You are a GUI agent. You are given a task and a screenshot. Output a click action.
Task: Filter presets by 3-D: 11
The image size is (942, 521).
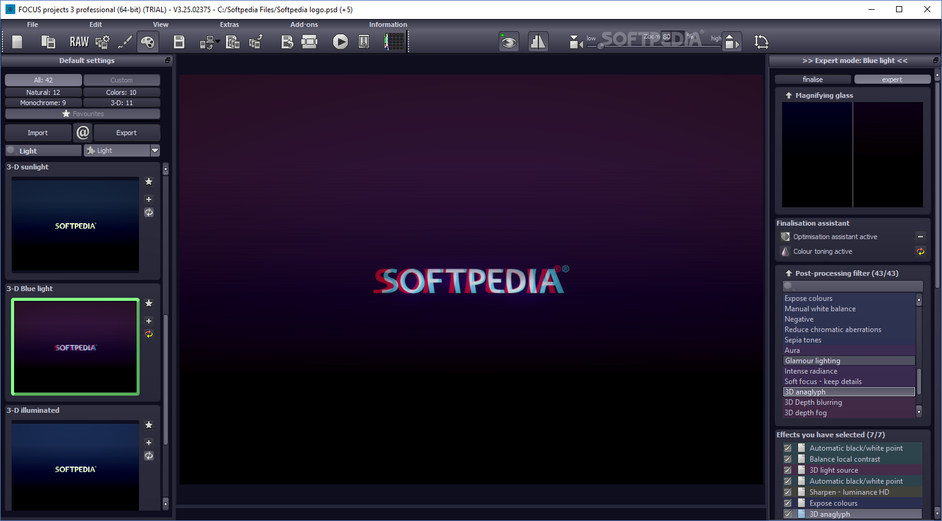[121, 103]
